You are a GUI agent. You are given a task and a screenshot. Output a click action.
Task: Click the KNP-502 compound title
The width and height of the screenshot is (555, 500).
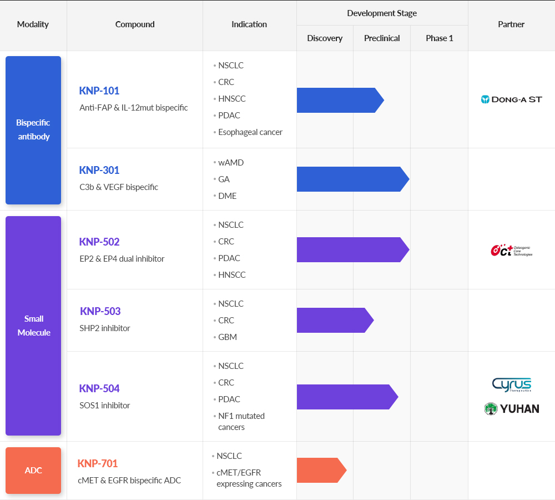click(99, 242)
